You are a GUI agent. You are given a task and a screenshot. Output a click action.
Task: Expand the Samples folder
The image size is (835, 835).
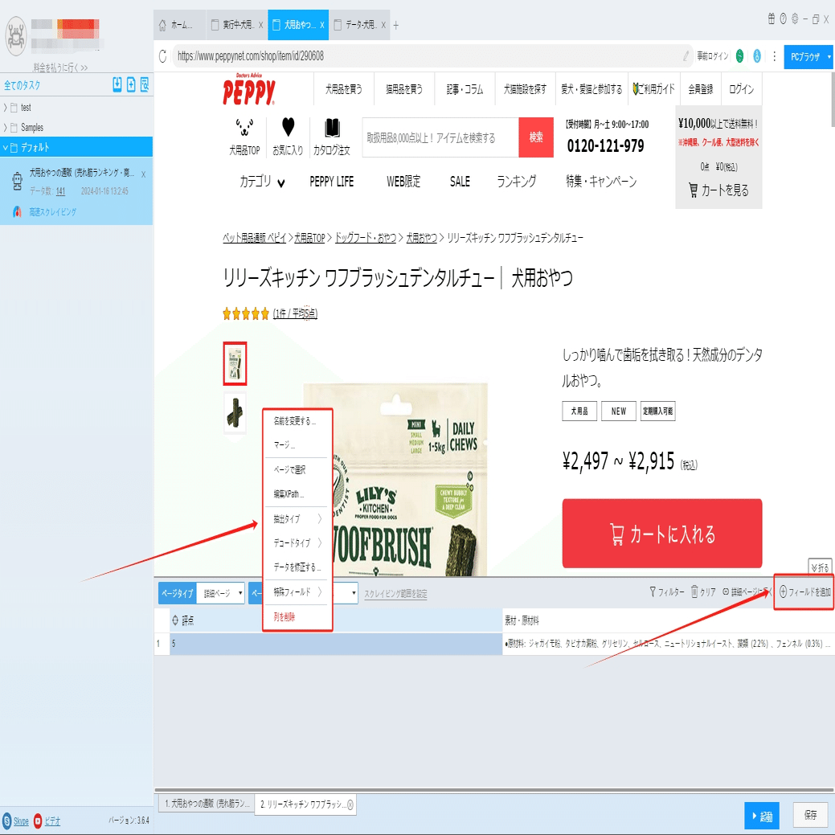6,127
